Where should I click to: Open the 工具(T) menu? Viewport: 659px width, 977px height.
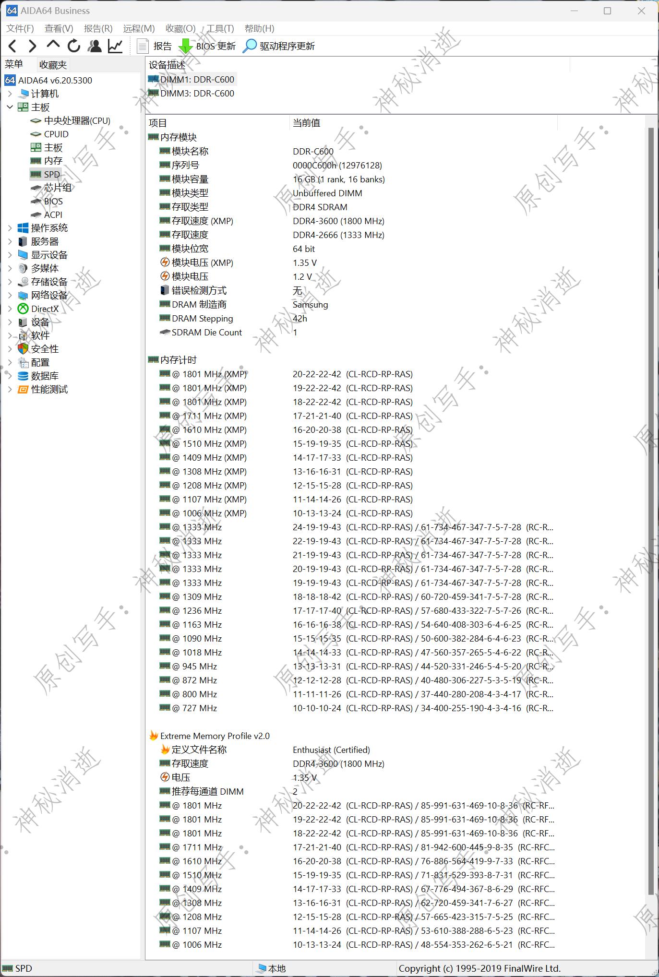click(x=220, y=28)
